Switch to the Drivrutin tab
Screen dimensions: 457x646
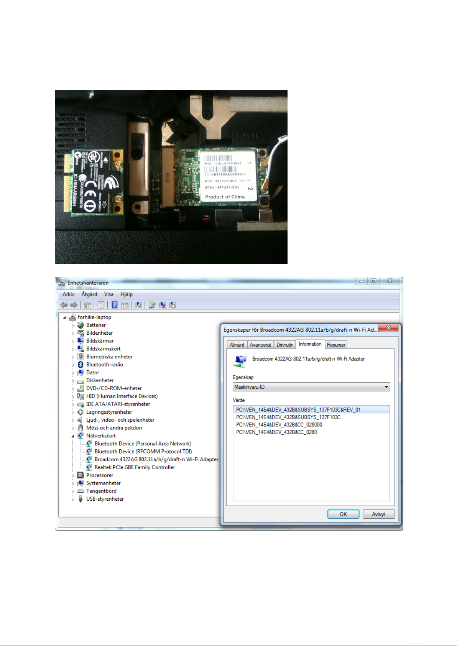285,345
